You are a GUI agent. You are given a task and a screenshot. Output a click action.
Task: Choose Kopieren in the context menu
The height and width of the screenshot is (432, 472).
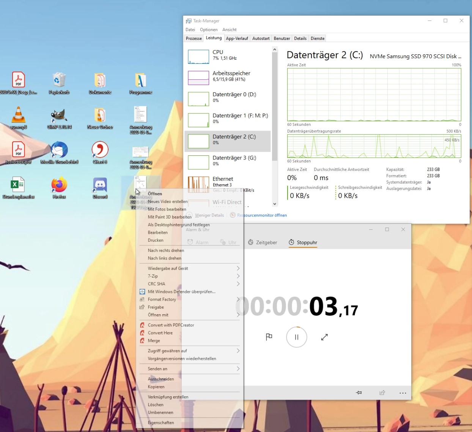pos(190,387)
